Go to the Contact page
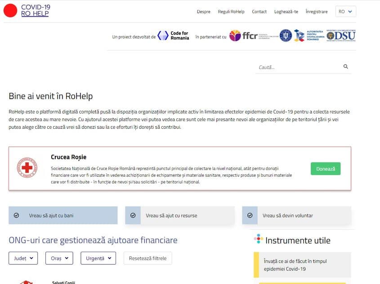The height and width of the screenshot is (284, 380). [259, 12]
